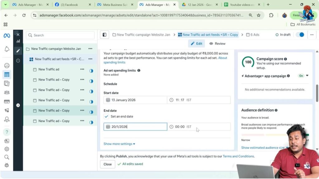Toggle status of the first New Traffic ad
319x179 pixels.
(91, 71)
